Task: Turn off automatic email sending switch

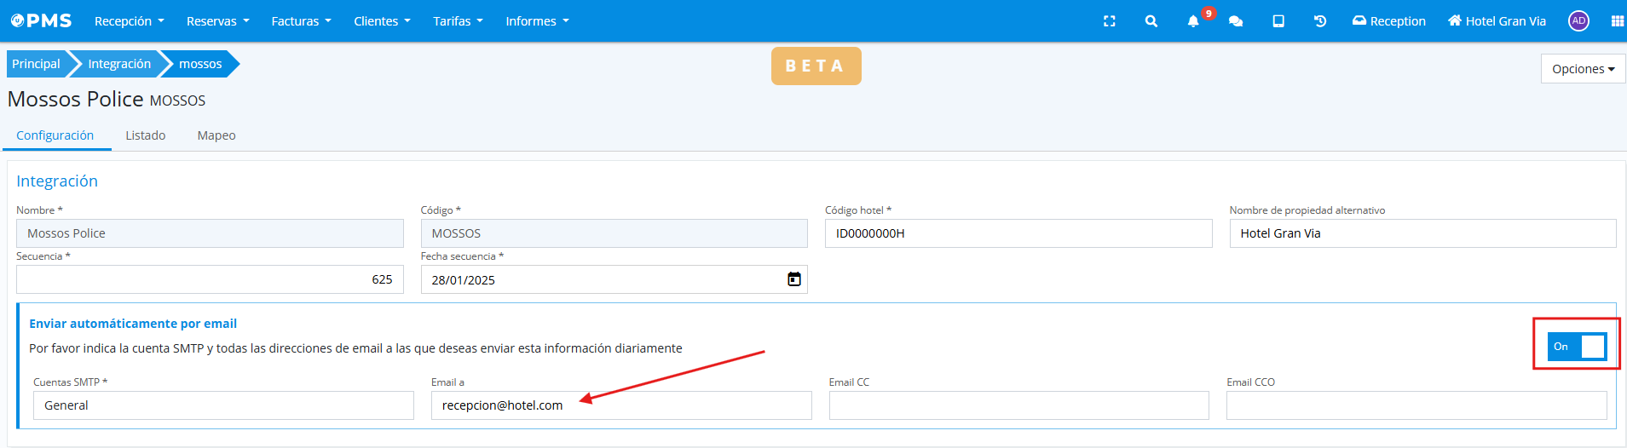Action: coord(1577,347)
